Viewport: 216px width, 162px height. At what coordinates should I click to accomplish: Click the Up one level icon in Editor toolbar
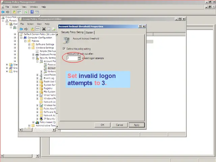point(33,29)
